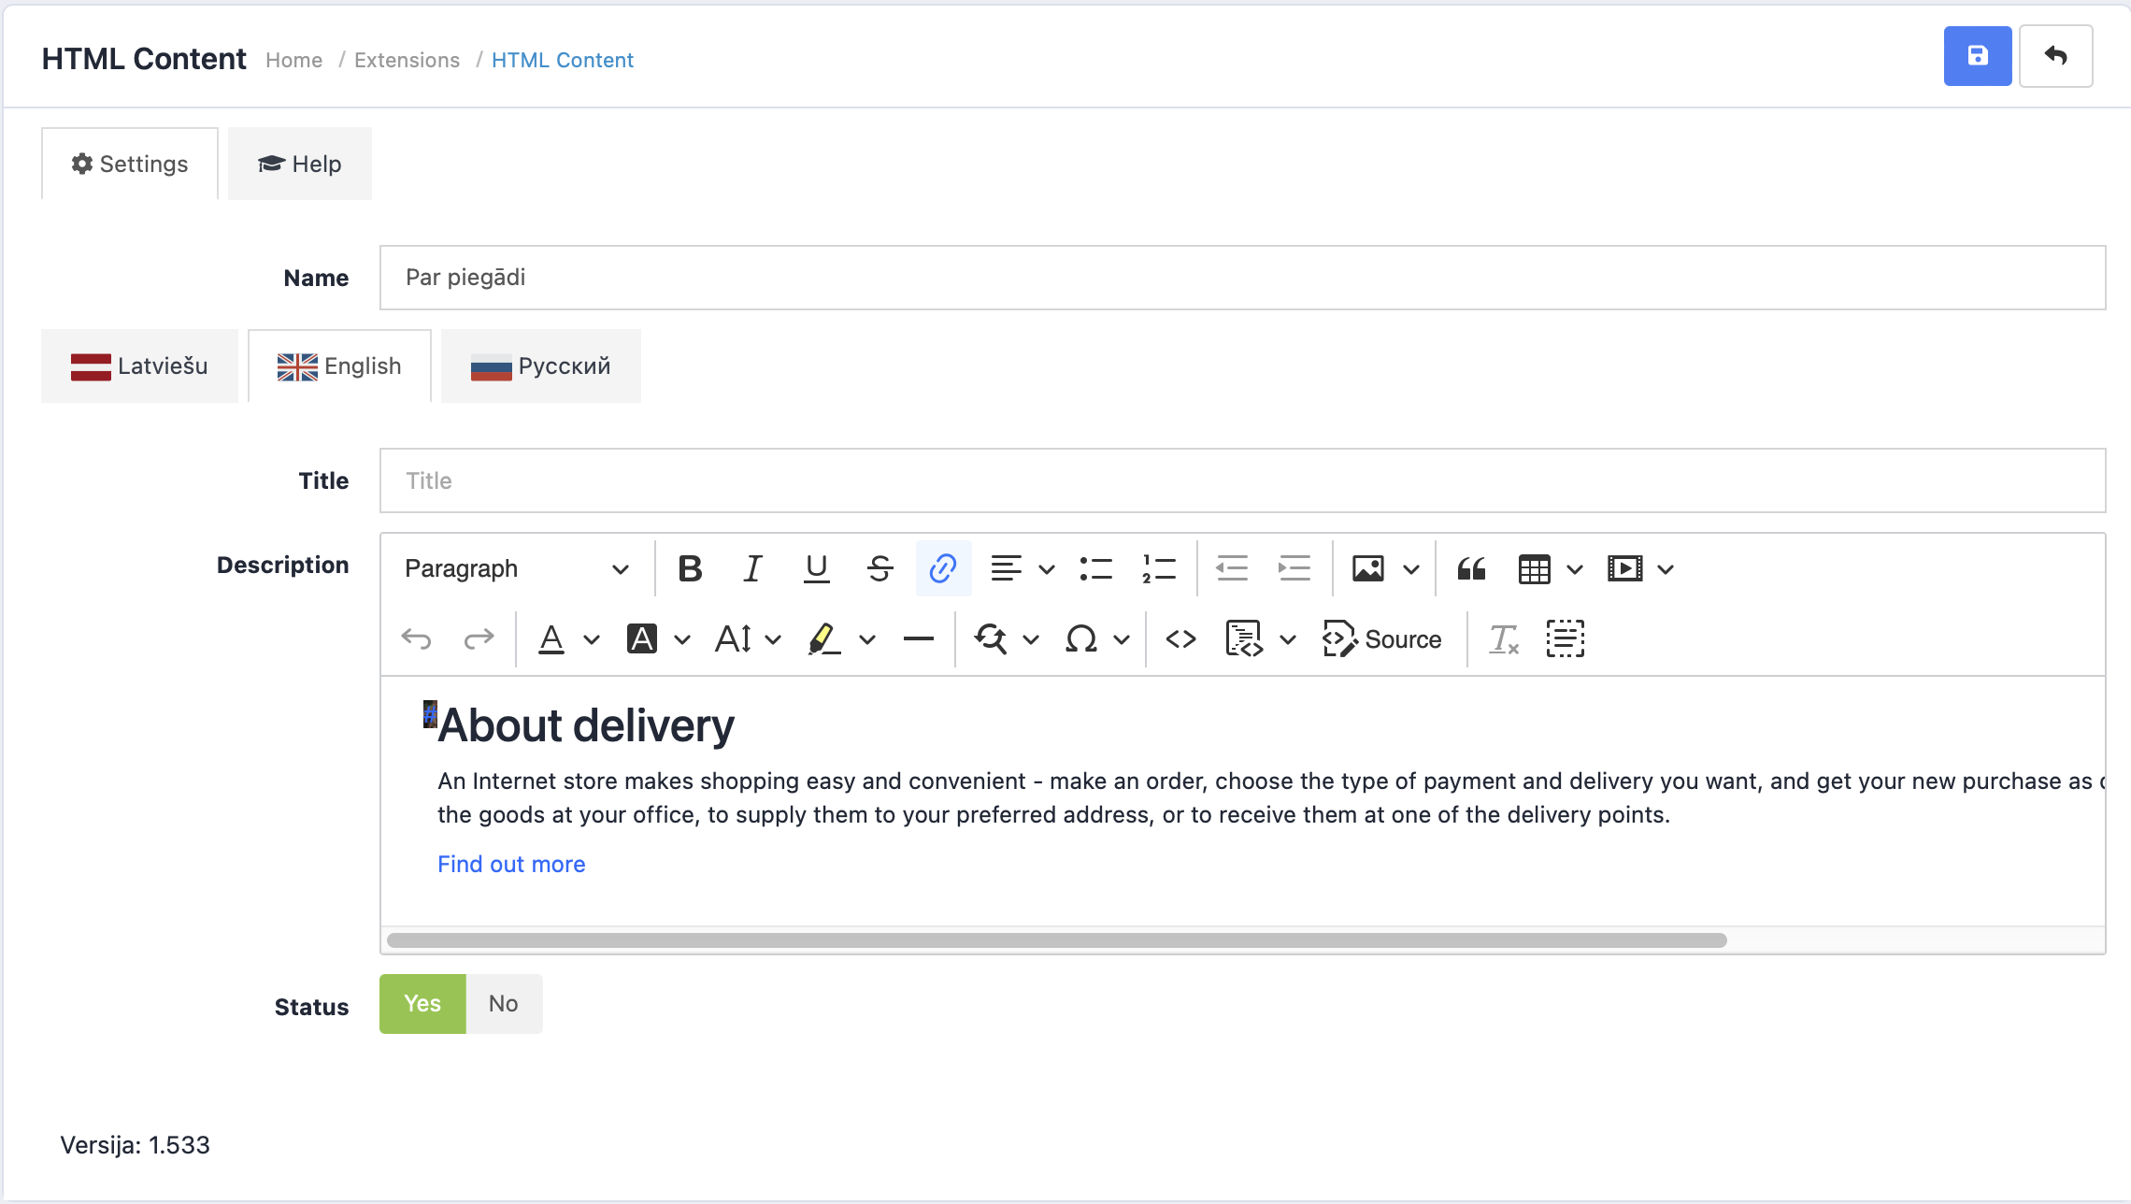Insert a block quote
The image size is (2131, 1204).
coord(1471,568)
